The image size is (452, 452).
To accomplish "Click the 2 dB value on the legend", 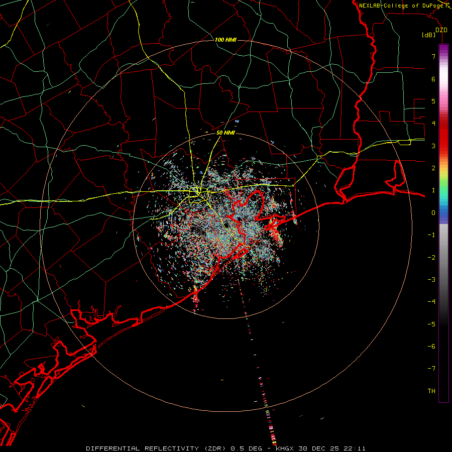I will pos(433,168).
